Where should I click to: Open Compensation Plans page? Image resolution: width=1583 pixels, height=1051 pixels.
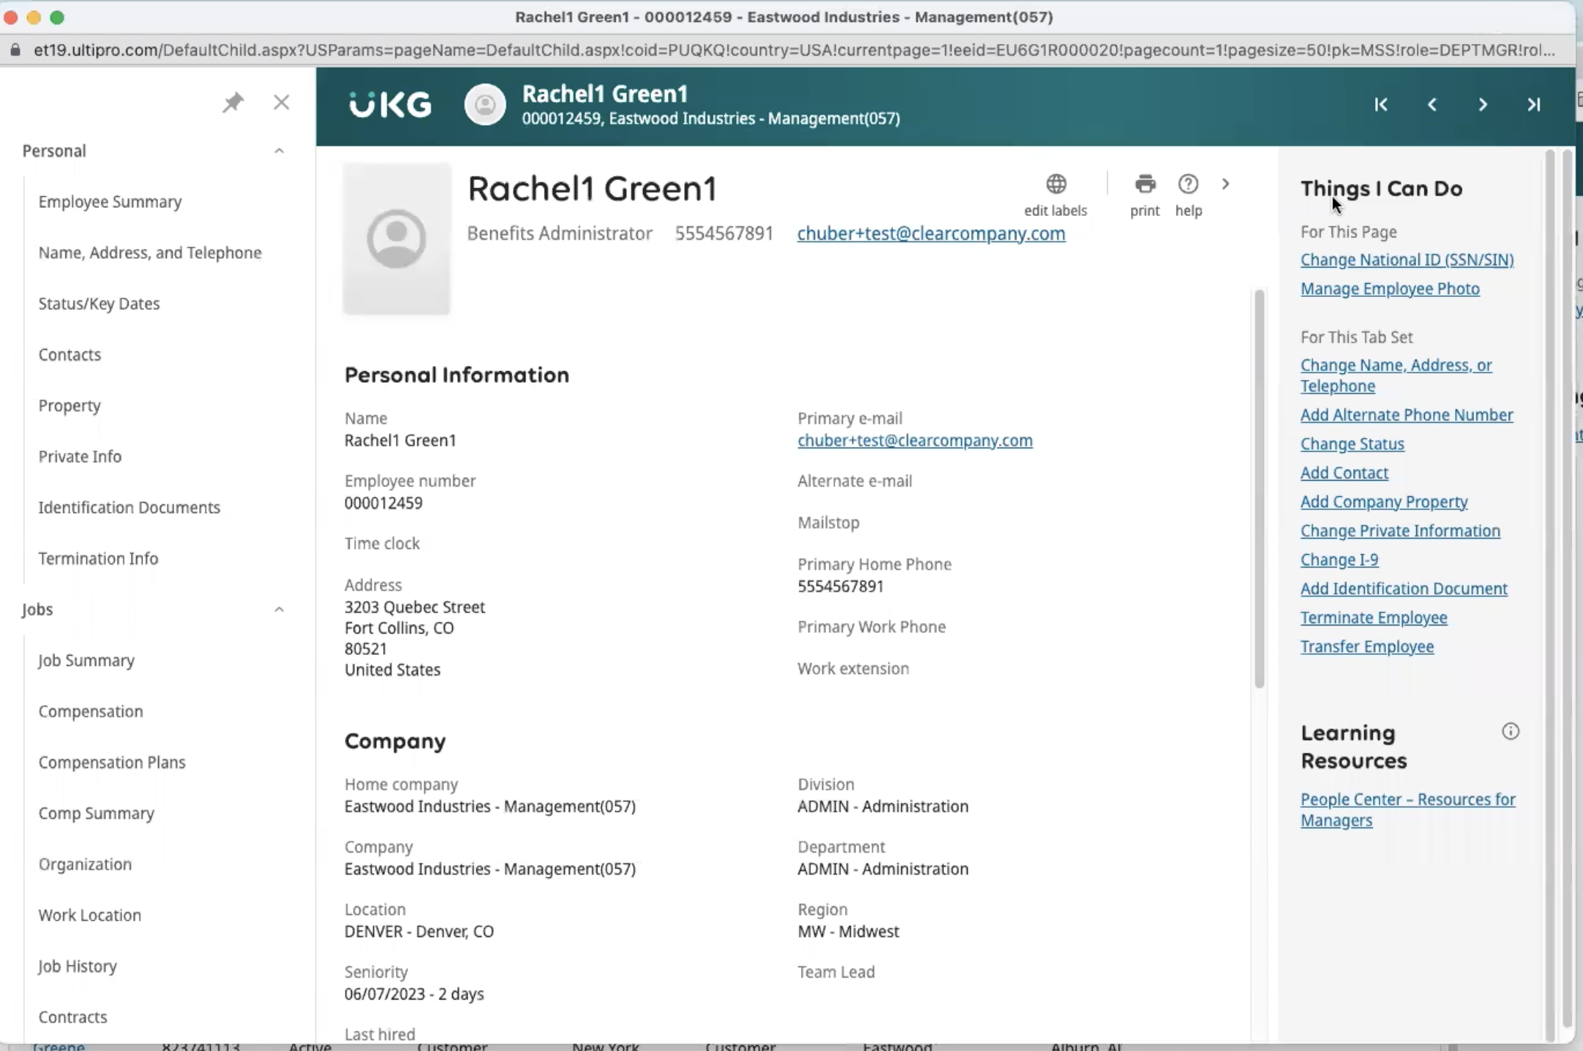112,763
